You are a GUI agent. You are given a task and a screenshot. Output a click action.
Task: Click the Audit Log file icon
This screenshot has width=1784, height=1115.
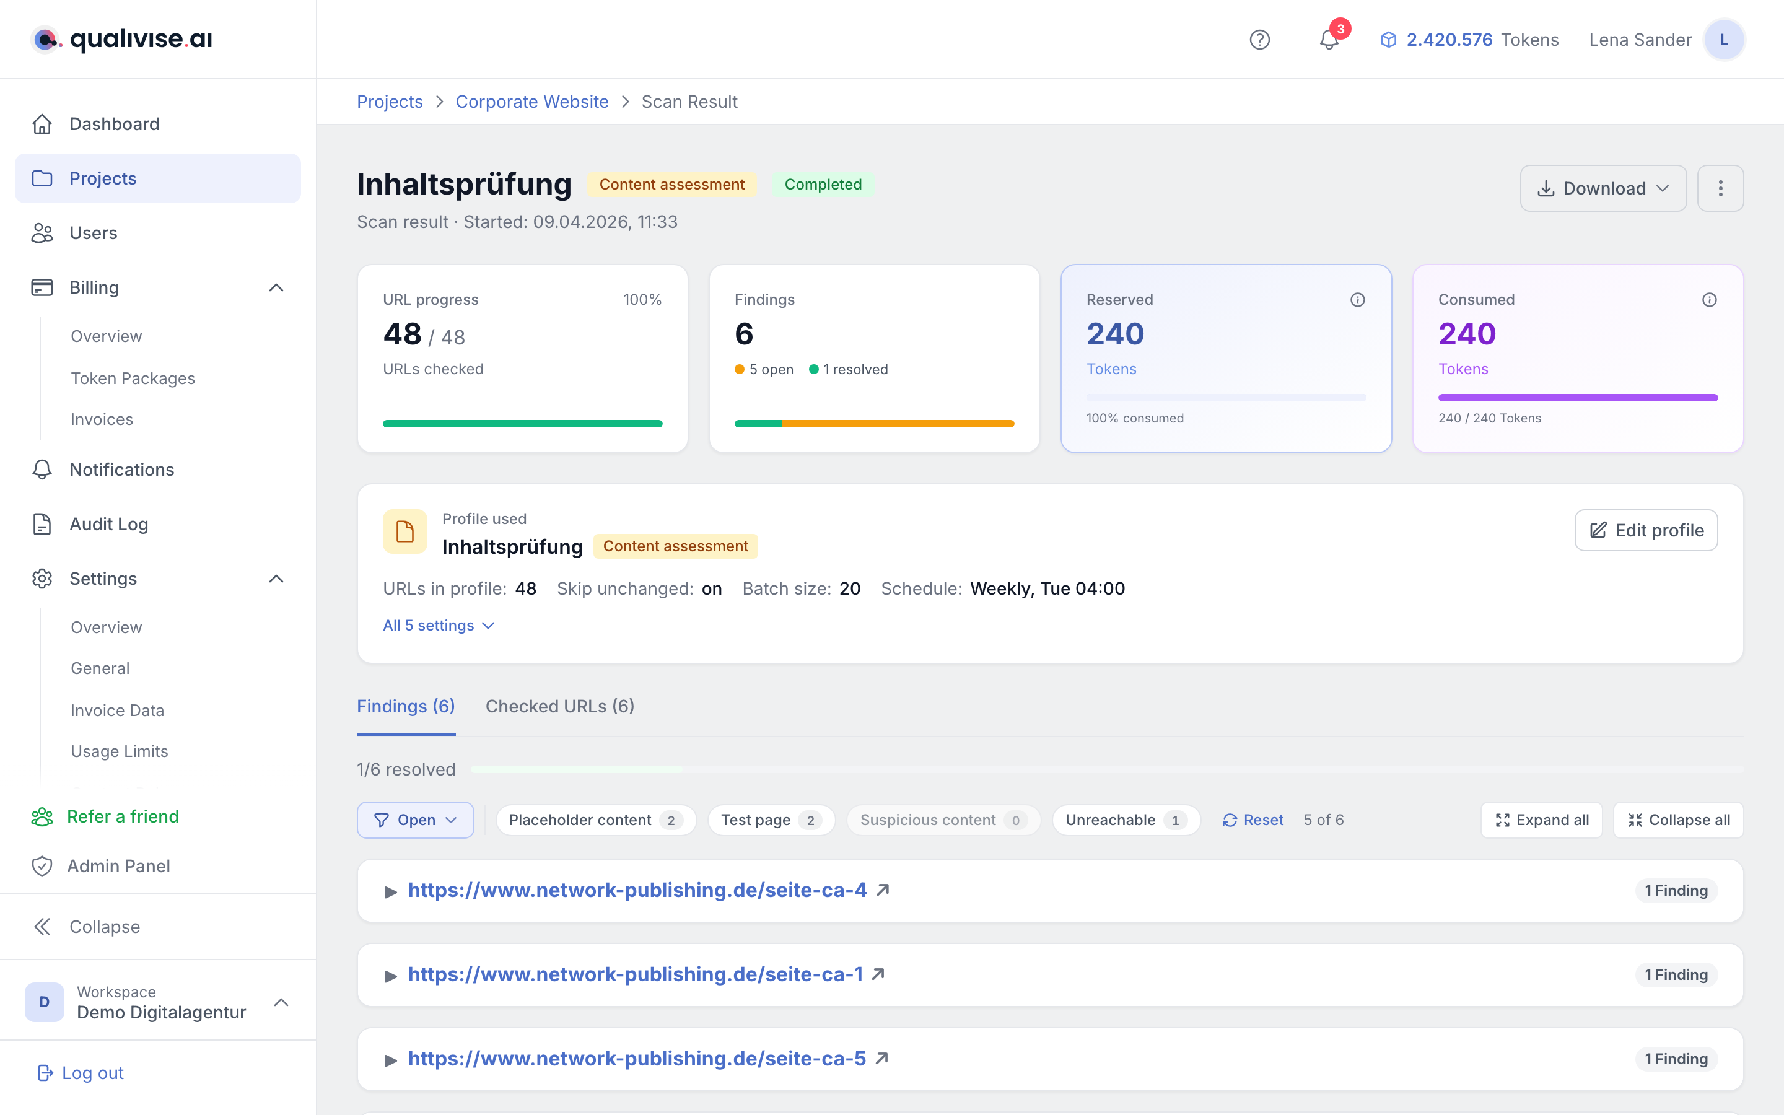[x=42, y=524]
